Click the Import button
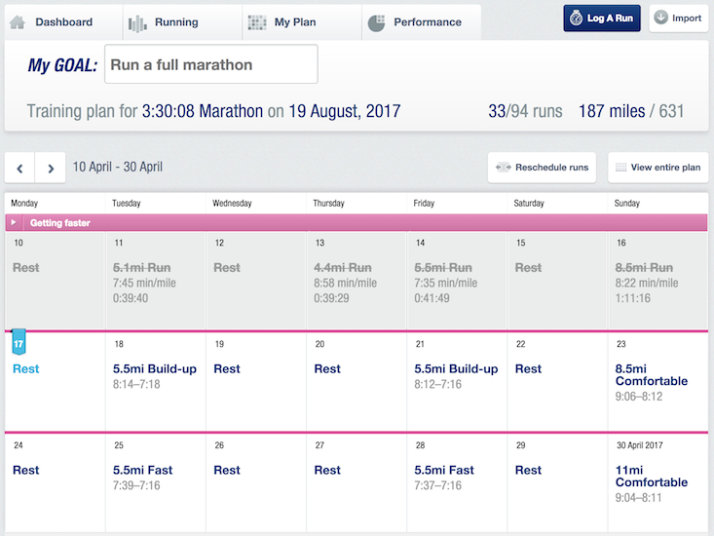The height and width of the screenshot is (536, 714). click(679, 19)
